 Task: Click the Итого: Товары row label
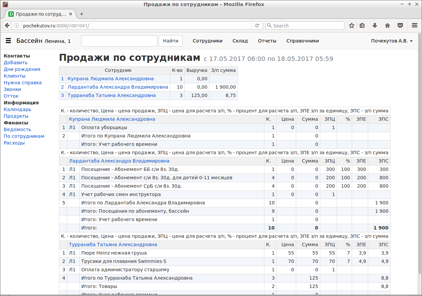(x=99, y=286)
